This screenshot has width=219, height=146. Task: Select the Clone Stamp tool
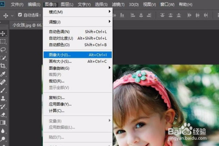pos(3,98)
